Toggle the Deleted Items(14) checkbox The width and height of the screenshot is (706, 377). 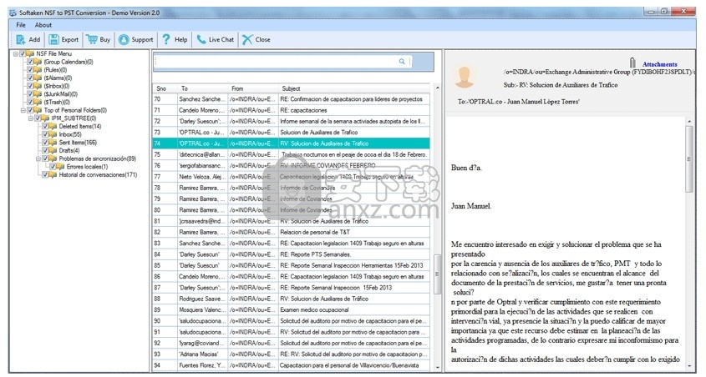tap(45, 126)
